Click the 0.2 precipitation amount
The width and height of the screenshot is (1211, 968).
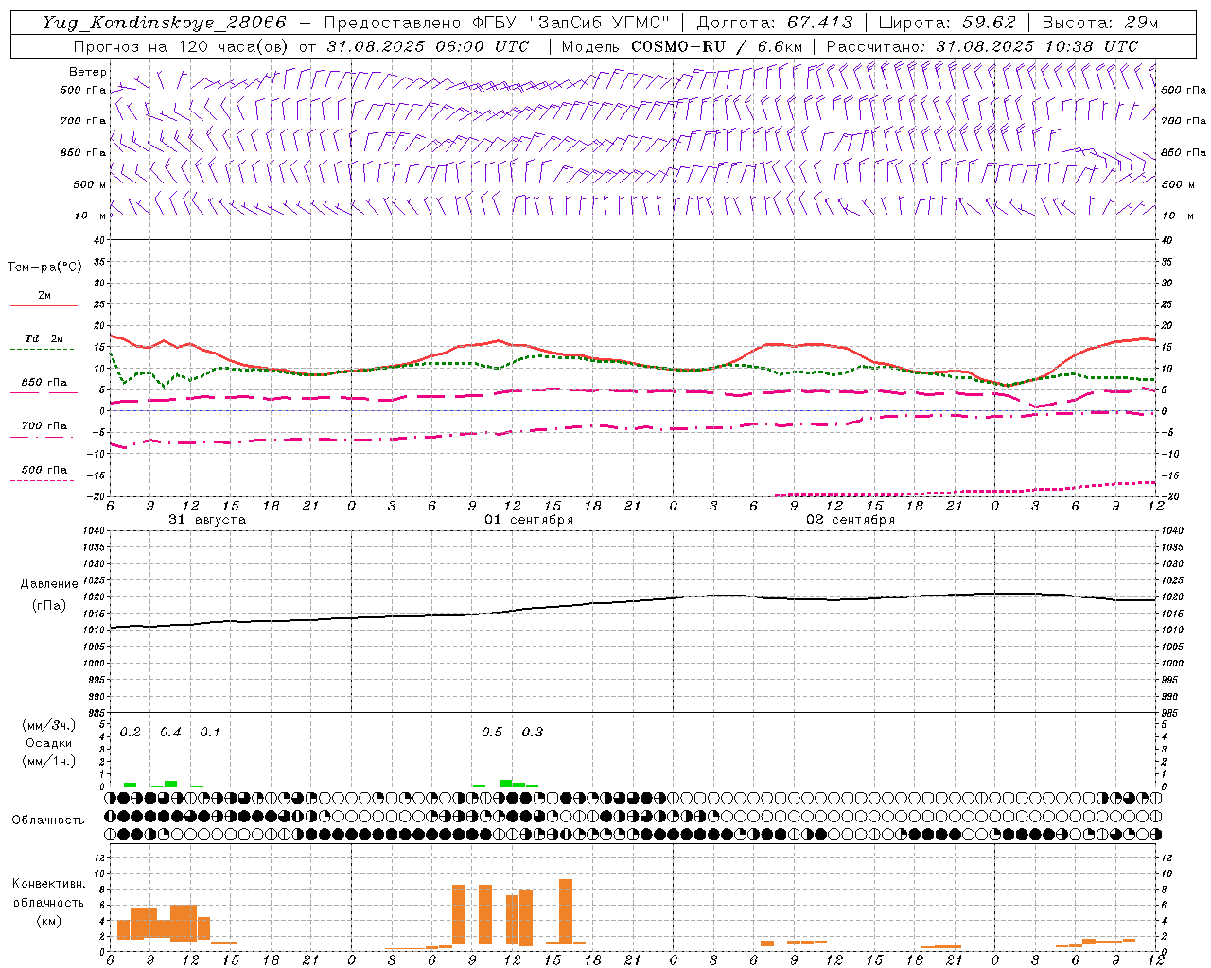(x=131, y=732)
